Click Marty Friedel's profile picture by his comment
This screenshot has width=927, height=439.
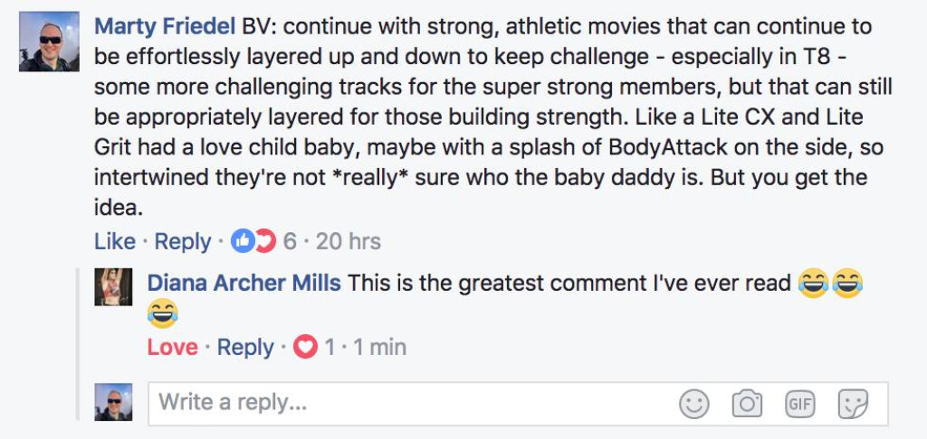(49, 42)
